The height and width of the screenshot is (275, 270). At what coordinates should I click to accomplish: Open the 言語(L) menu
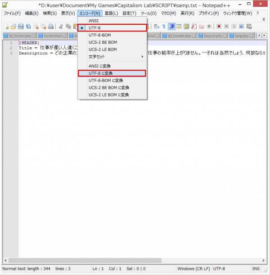pos(111,14)
